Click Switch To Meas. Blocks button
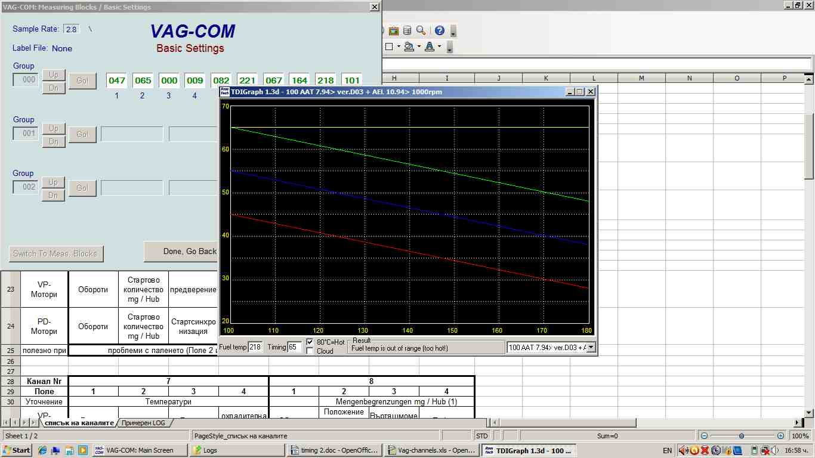The height and width of the screenshot is (458, 815). click(56, 253)
